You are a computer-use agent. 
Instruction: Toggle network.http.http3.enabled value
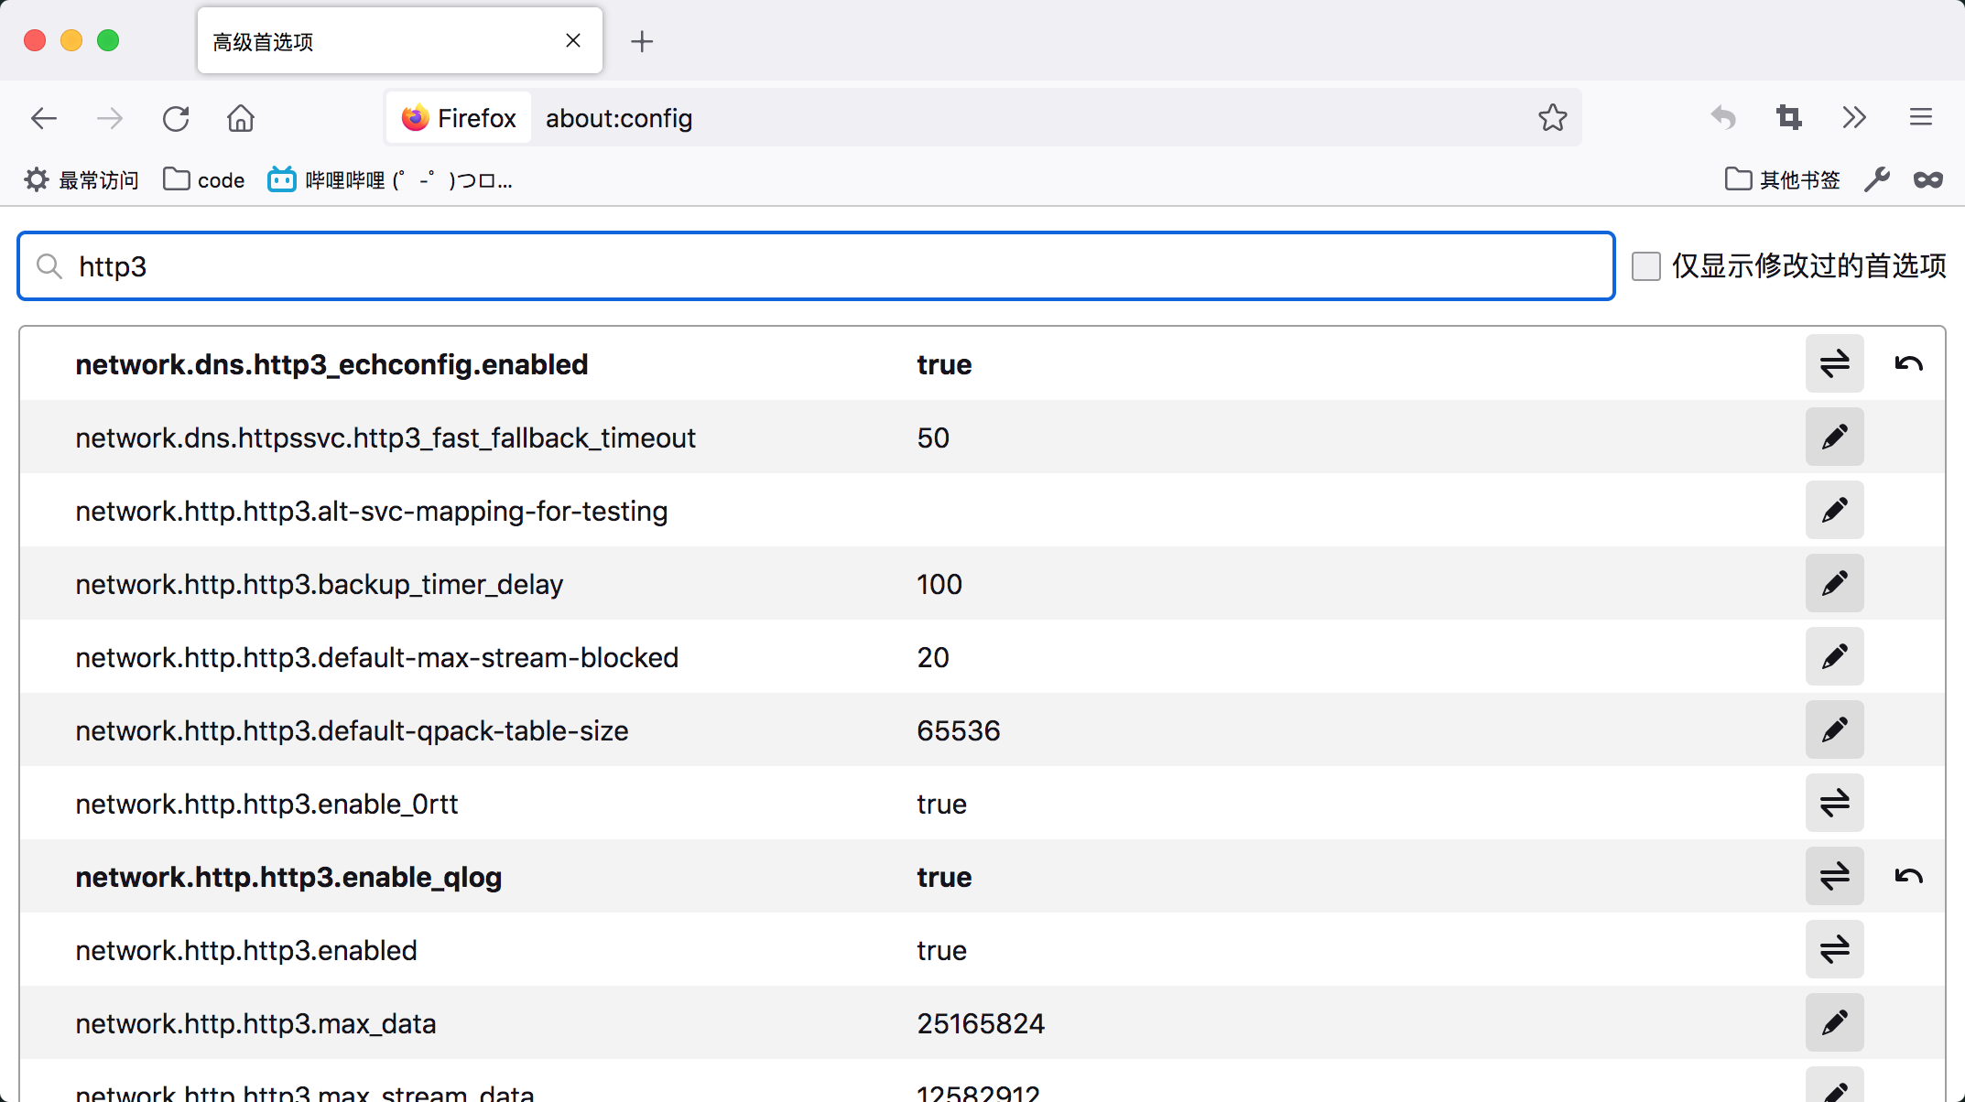coord(1834,950)
